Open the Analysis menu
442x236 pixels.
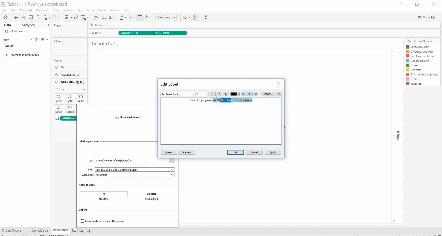pos(68,10)
